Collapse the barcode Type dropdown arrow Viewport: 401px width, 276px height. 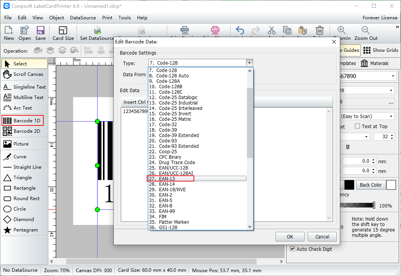click(249, 63)
